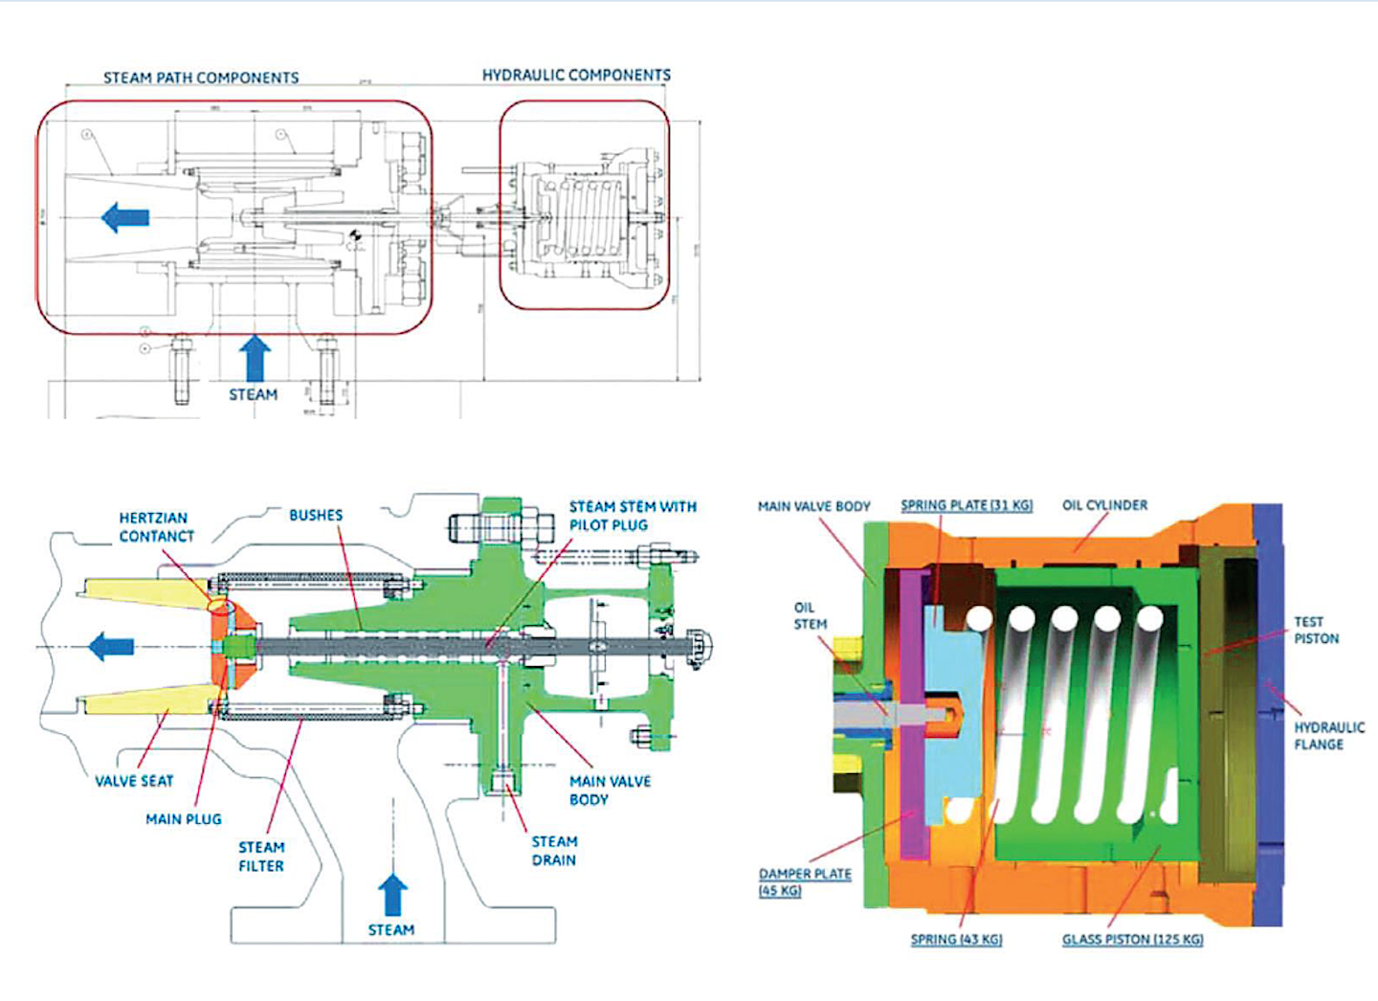Image resolution: width=1378 pixels, height=1001 pixels.
Task: Select the VALVE SEAT label
Action: pos(134,781)
